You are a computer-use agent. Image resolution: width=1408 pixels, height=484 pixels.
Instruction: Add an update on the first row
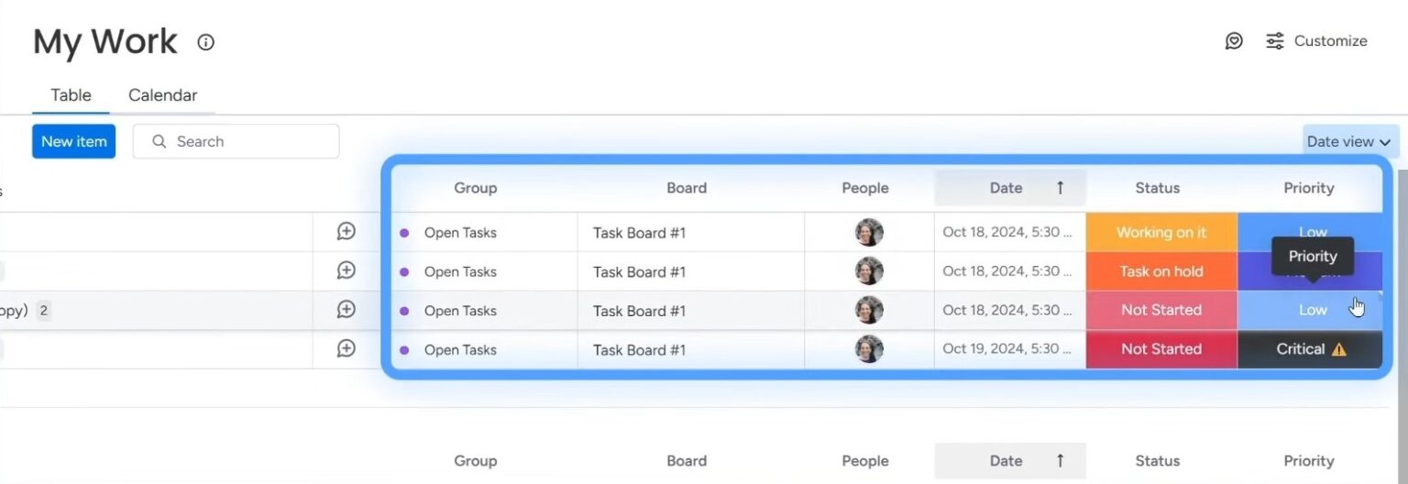point(346,232)
